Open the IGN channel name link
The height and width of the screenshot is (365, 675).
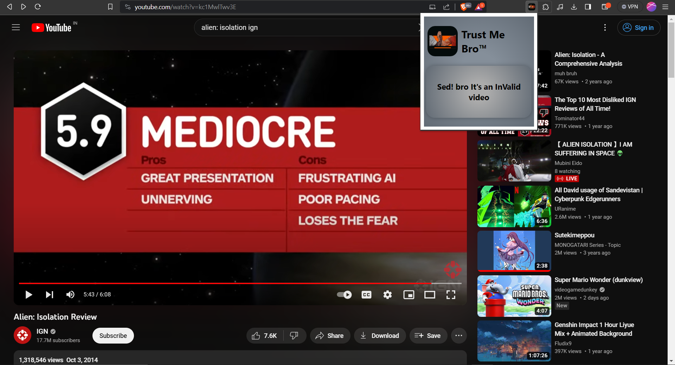point(42,331)
